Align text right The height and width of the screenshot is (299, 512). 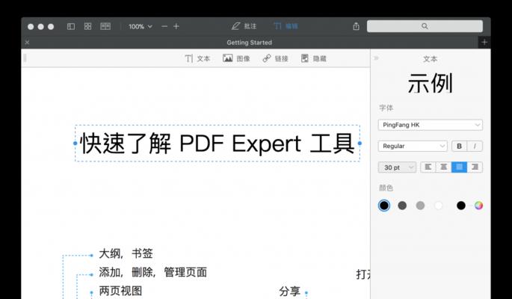click(475, 167)
